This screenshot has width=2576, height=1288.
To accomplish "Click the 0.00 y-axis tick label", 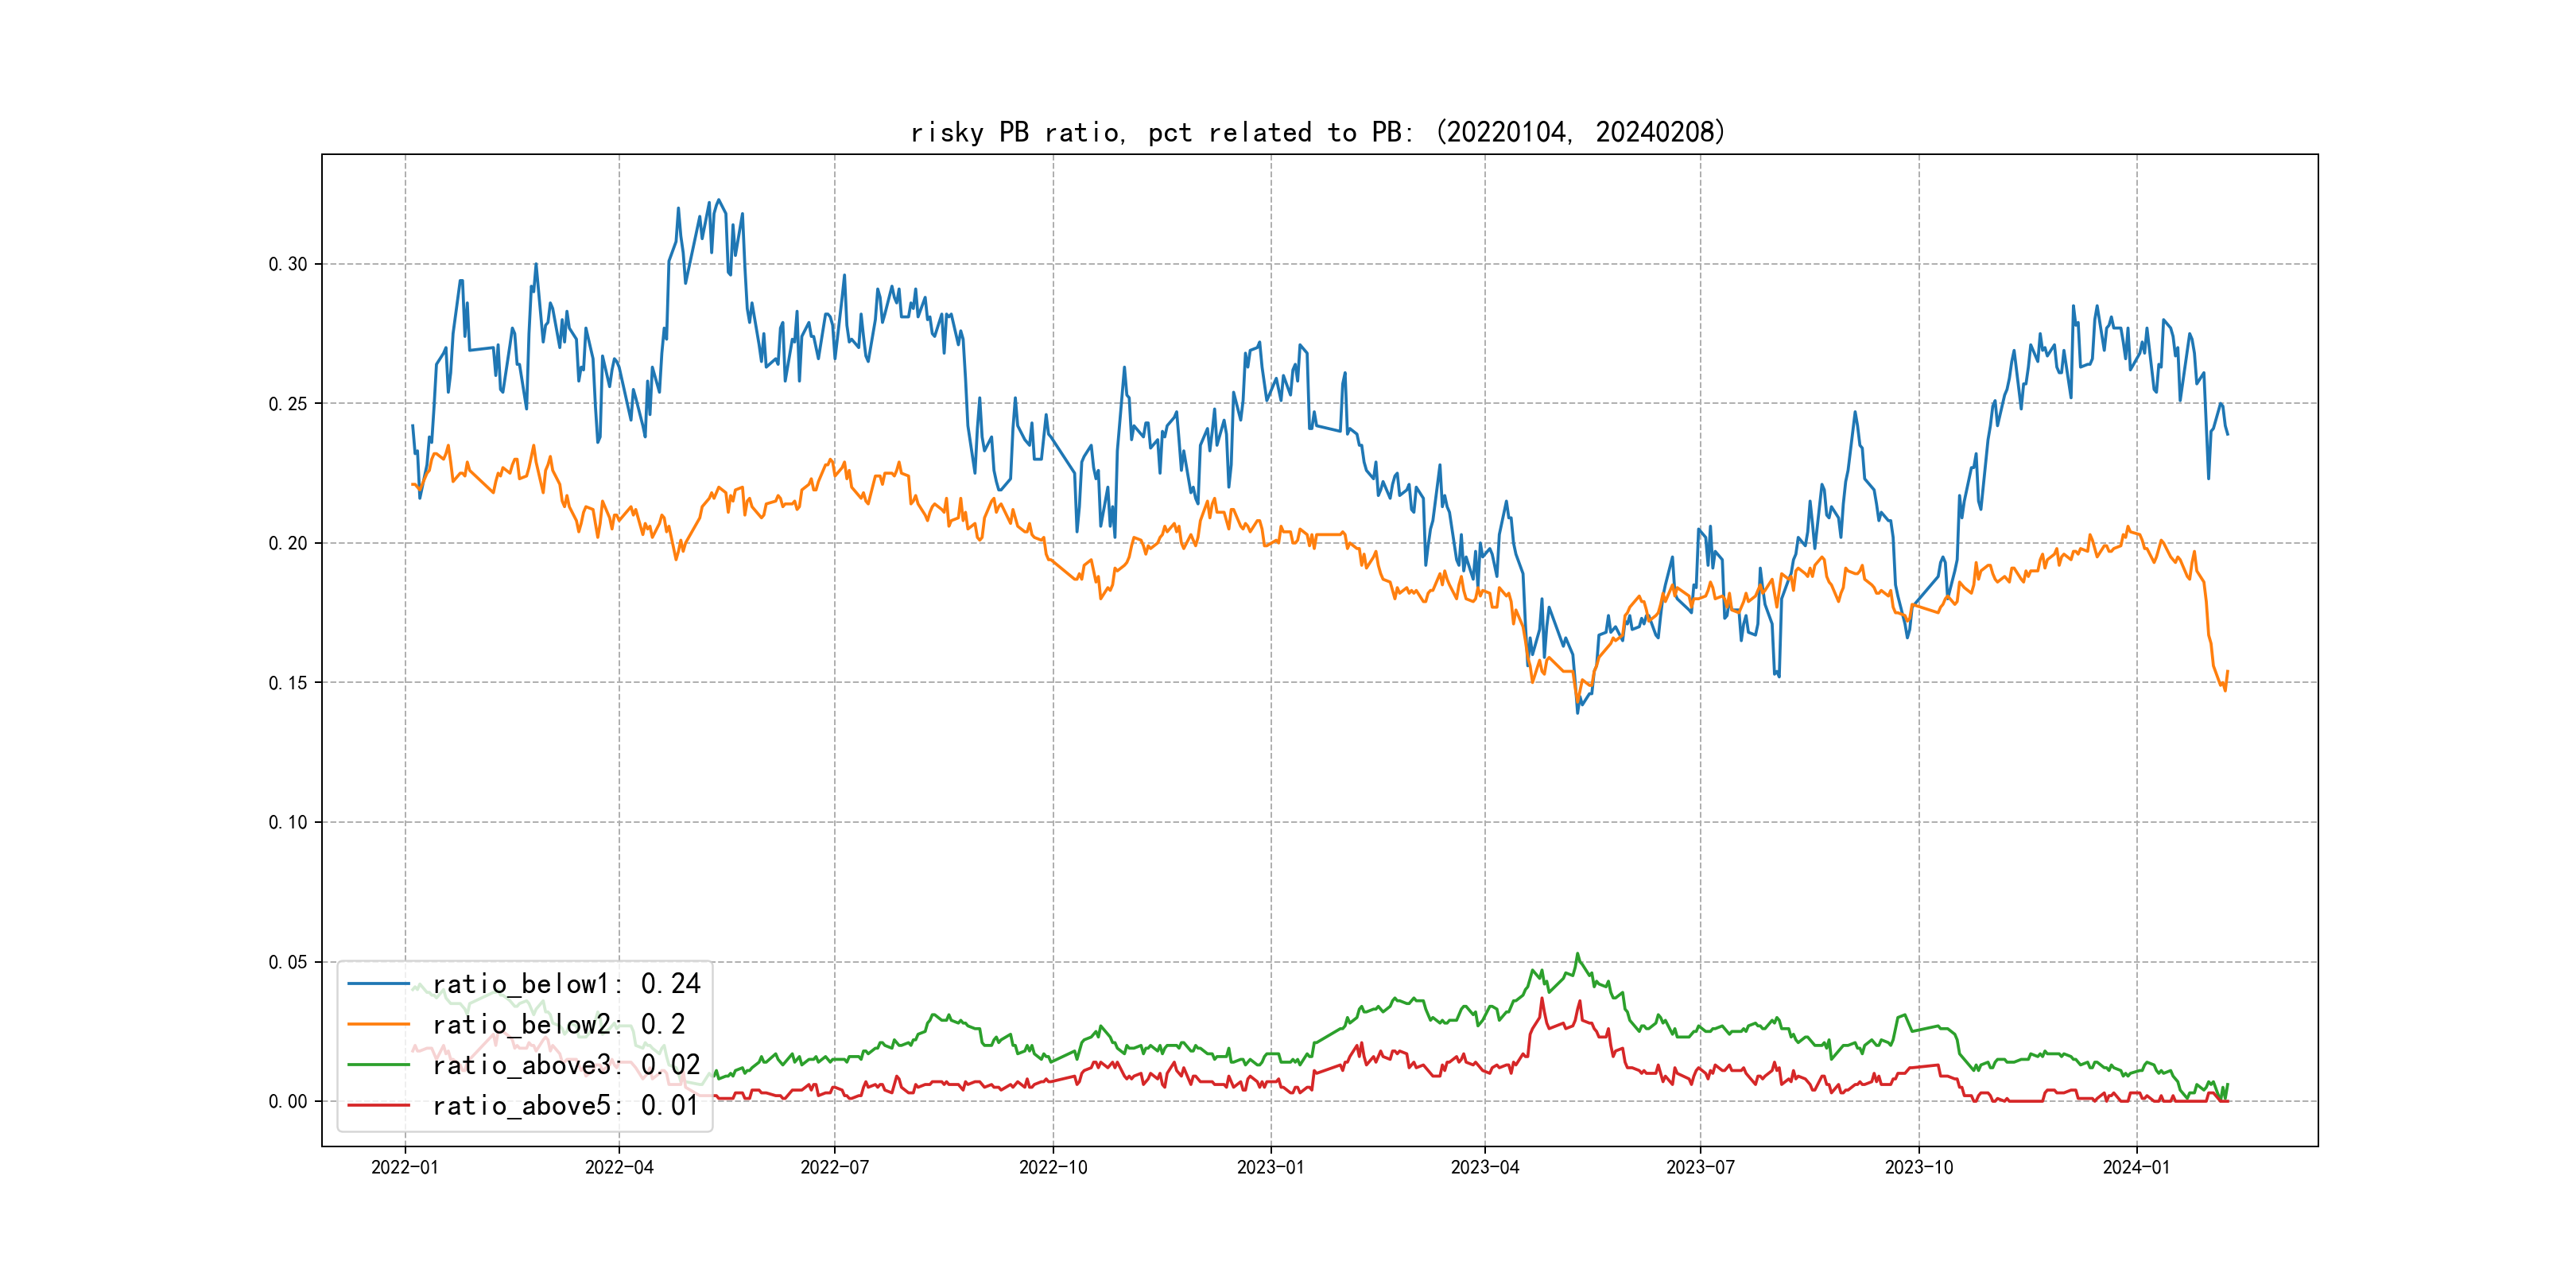I will point(288,1101).
